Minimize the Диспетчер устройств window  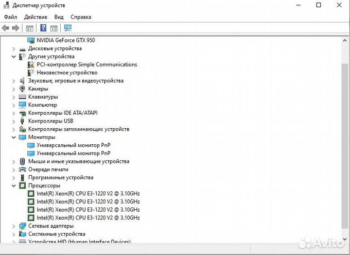pyautogui.click(x=298, y=5)
